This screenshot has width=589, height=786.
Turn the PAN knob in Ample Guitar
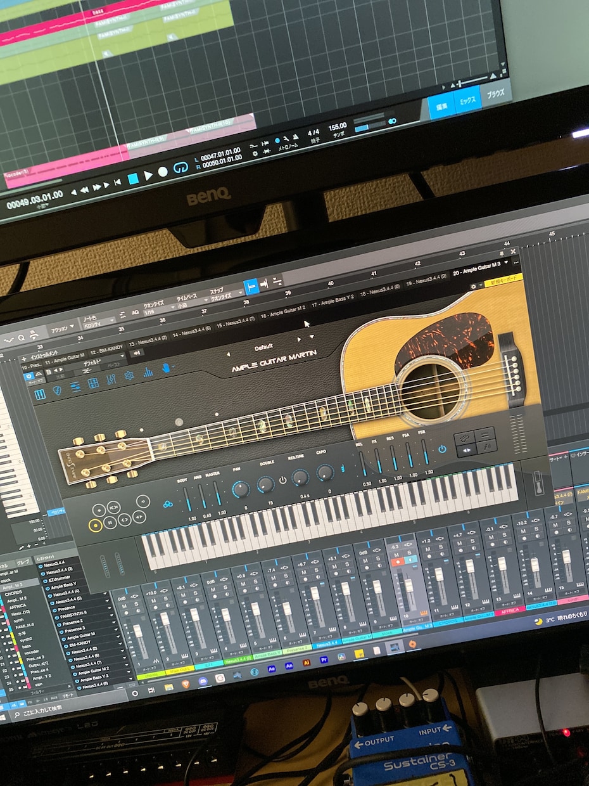241,489
